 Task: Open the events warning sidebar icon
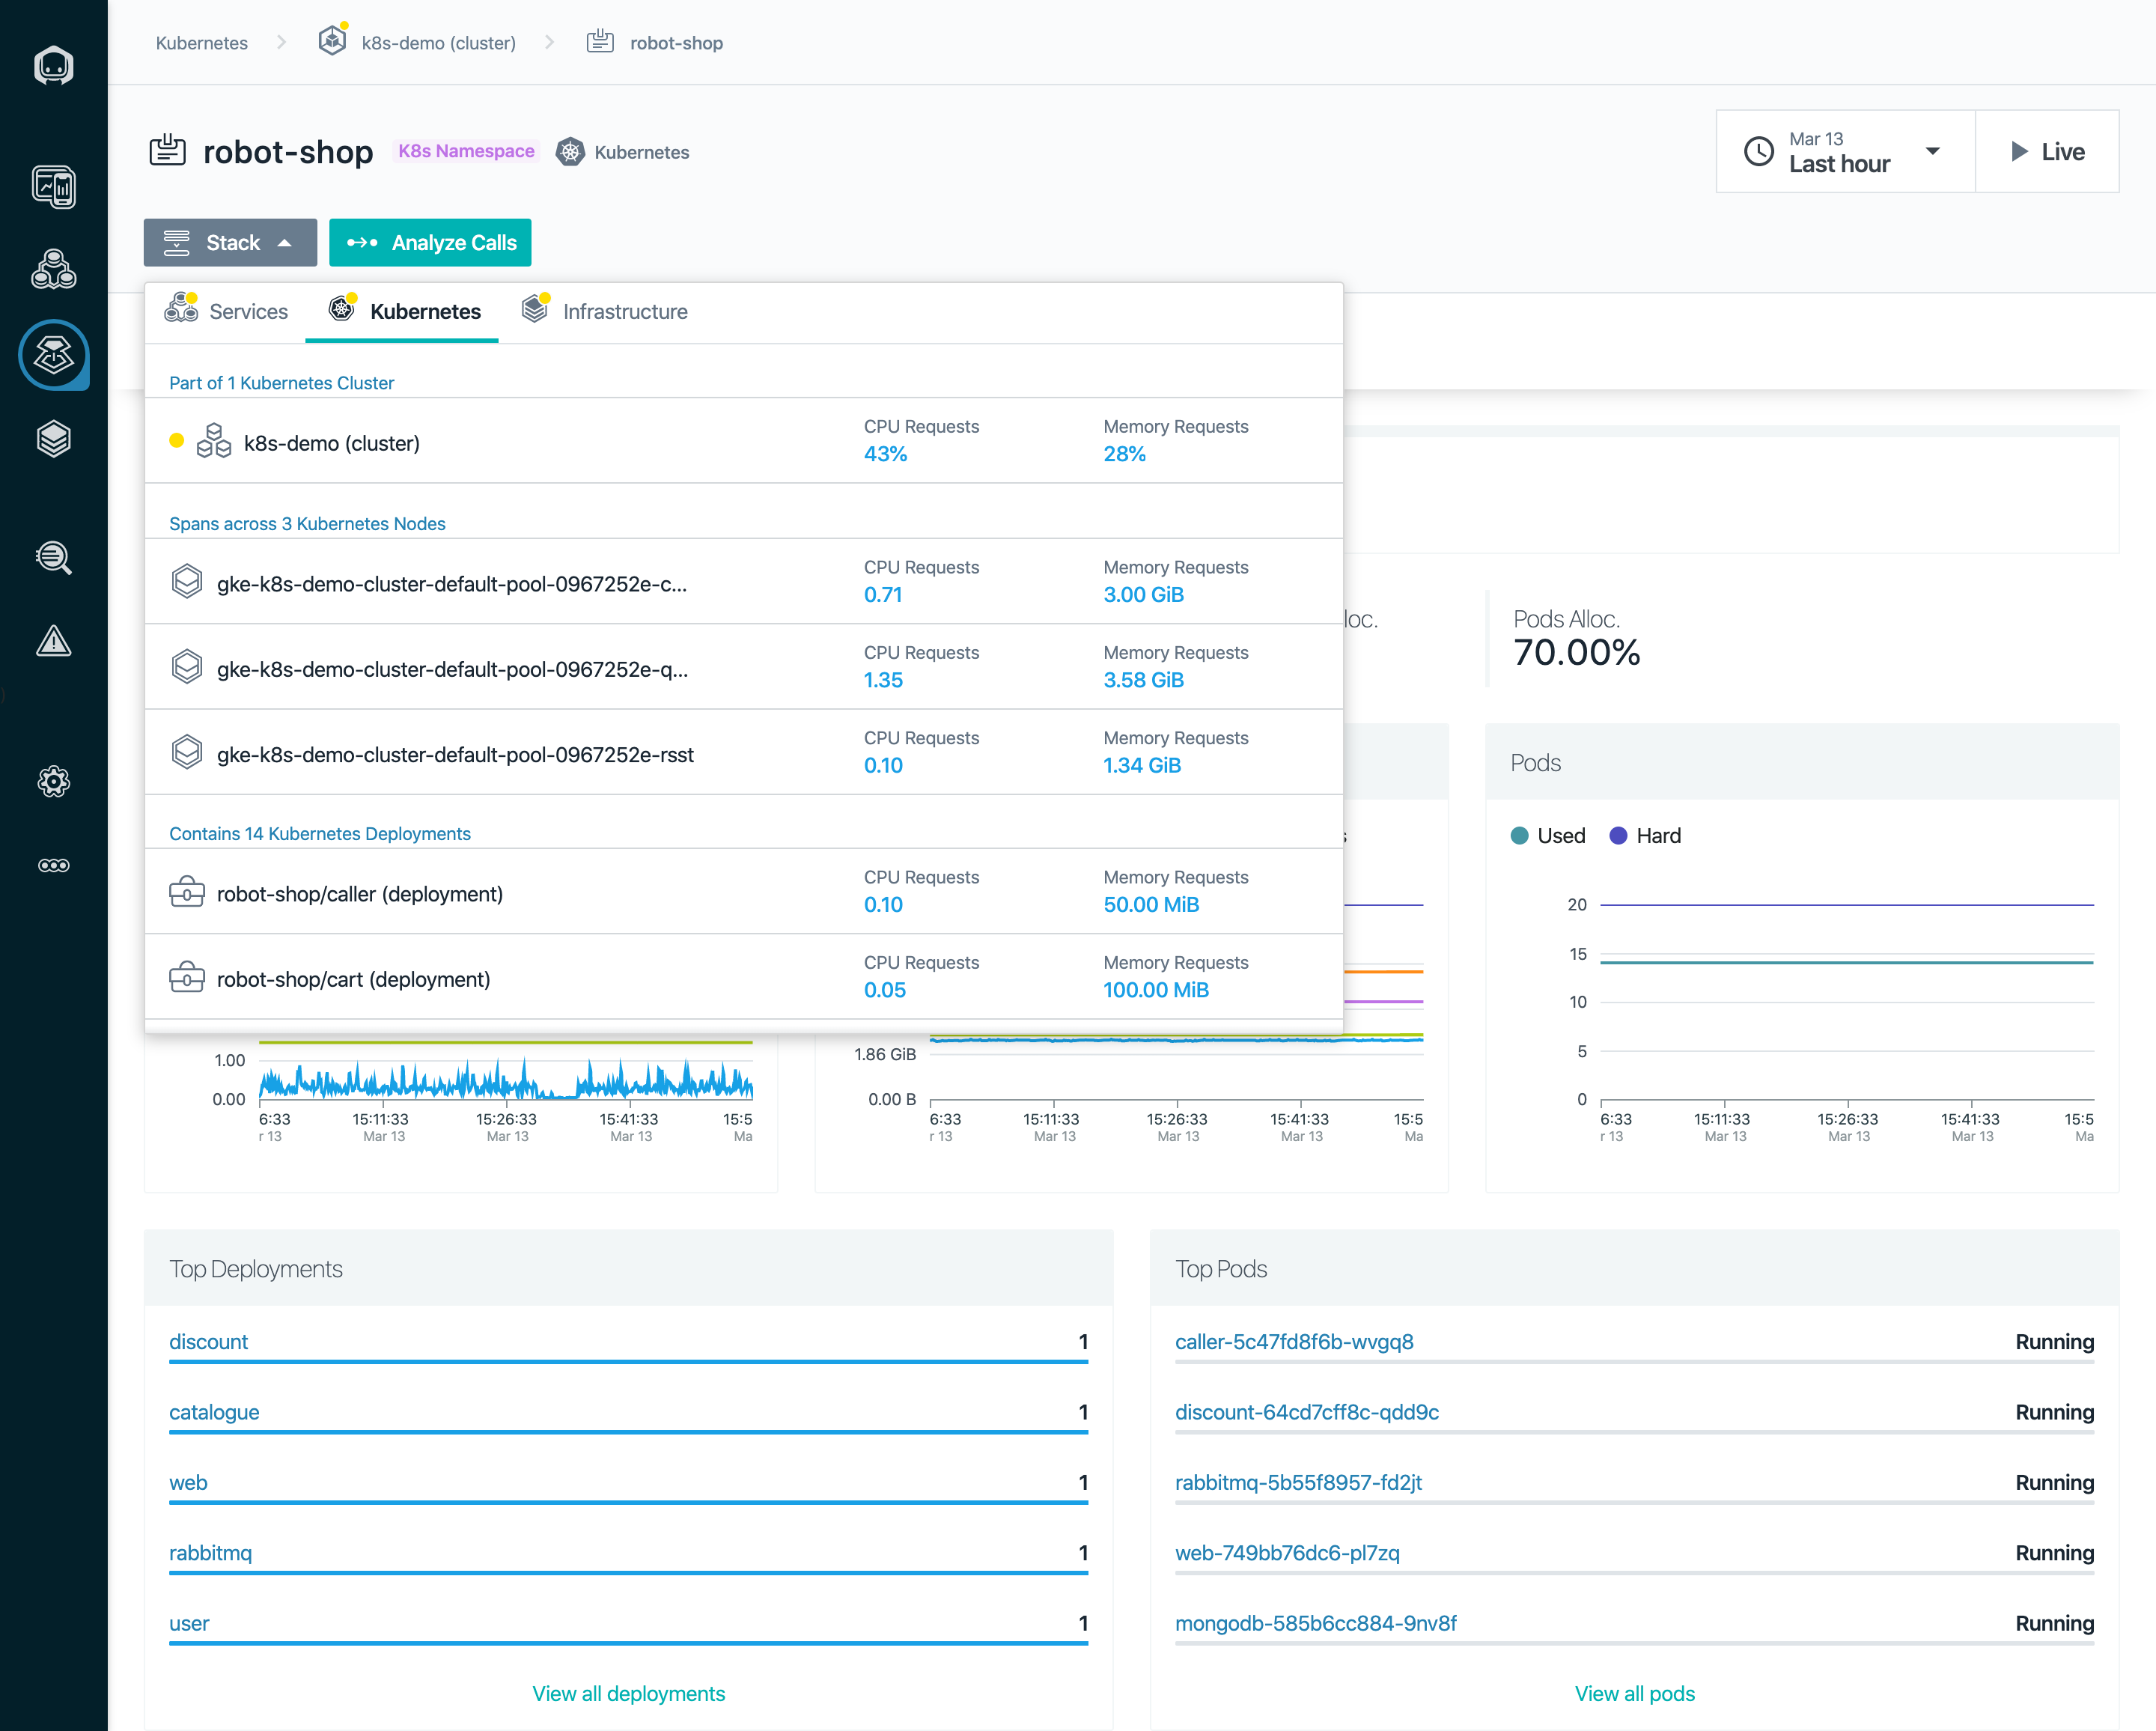(x=53, y=641)
